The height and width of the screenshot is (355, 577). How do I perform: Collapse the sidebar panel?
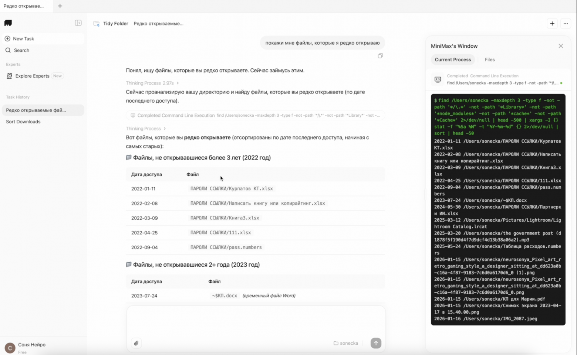(78, 23)
